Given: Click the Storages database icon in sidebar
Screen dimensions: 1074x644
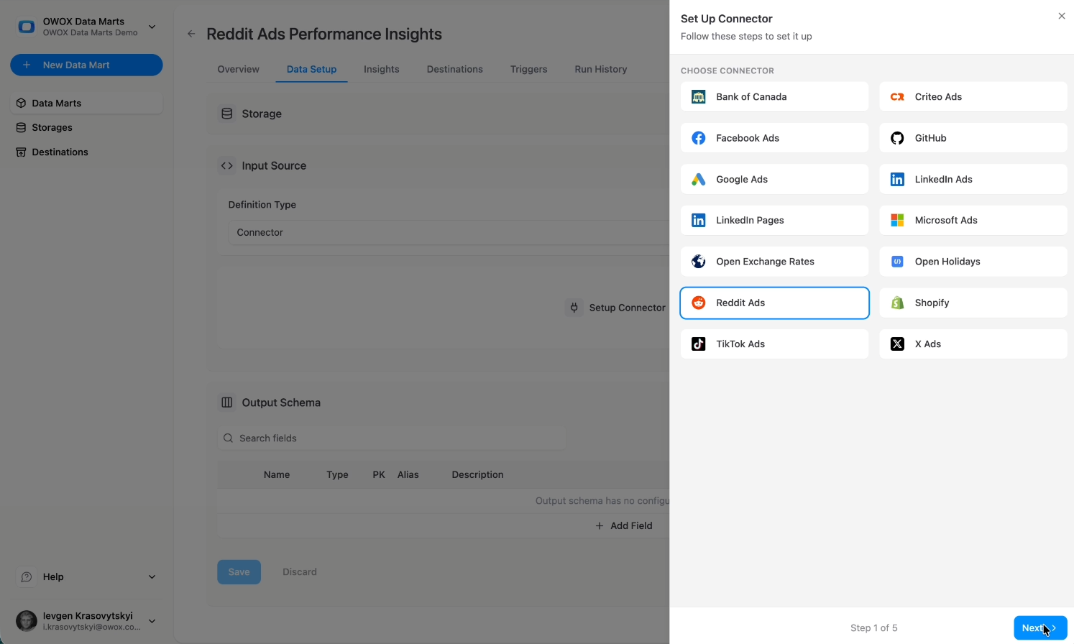Looking at the screenshot, I should click(x=21, y=127).
